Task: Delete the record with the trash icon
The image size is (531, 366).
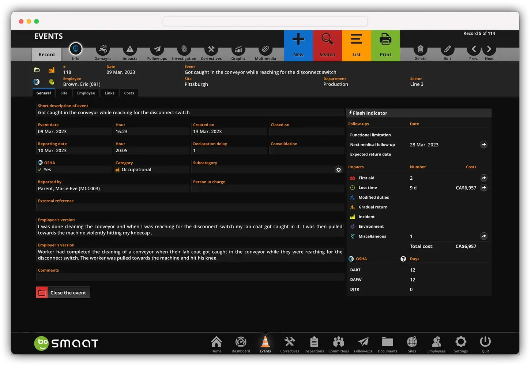Action: [421, 49]
